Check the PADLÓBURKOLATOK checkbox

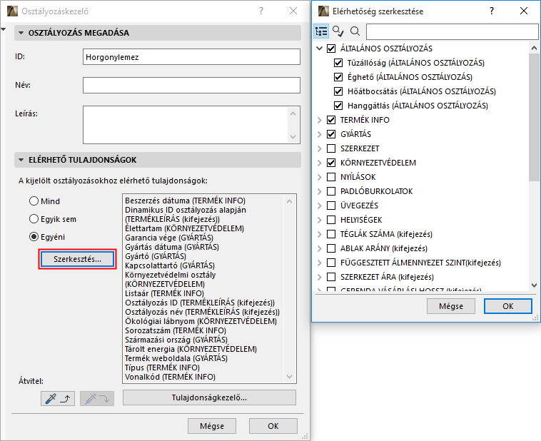(331, 191)
